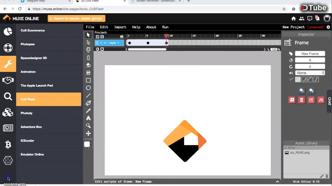Screen dimensions: 332x186
Task: Toggle visibility of Layer 1
Action: (105, 43)
